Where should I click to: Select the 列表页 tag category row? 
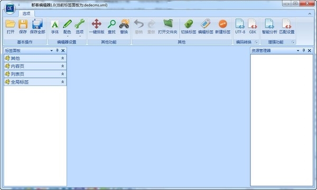tap(35, 74)
